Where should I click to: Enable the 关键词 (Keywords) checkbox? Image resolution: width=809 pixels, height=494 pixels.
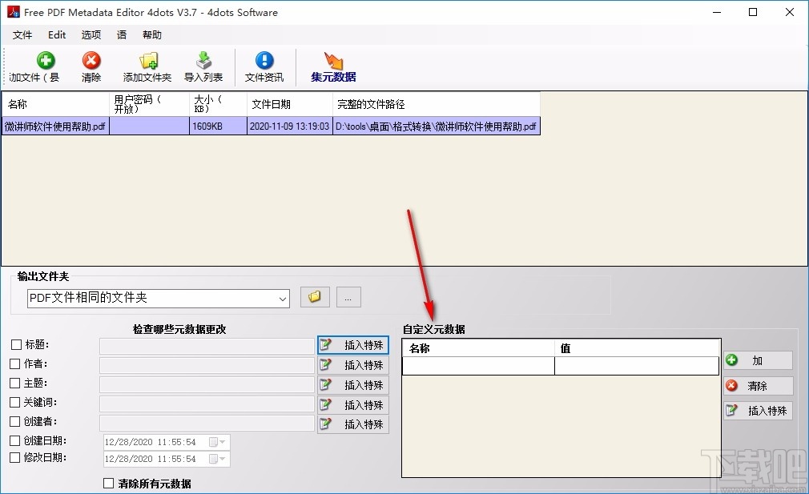(x=14, y=402)
